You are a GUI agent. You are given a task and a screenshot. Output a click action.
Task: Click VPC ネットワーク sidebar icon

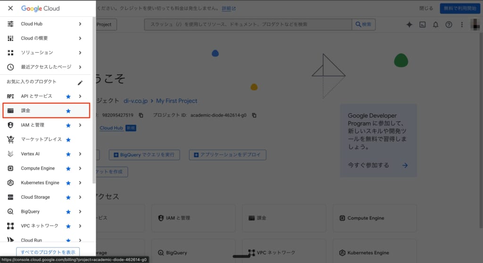[x=10, y=226]
